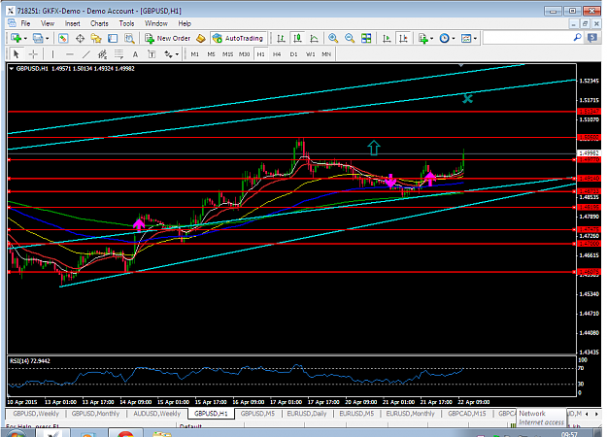This screenshot has height=437, width=607.
Task: Select the Text A tool
Action: tap(135, 54)
